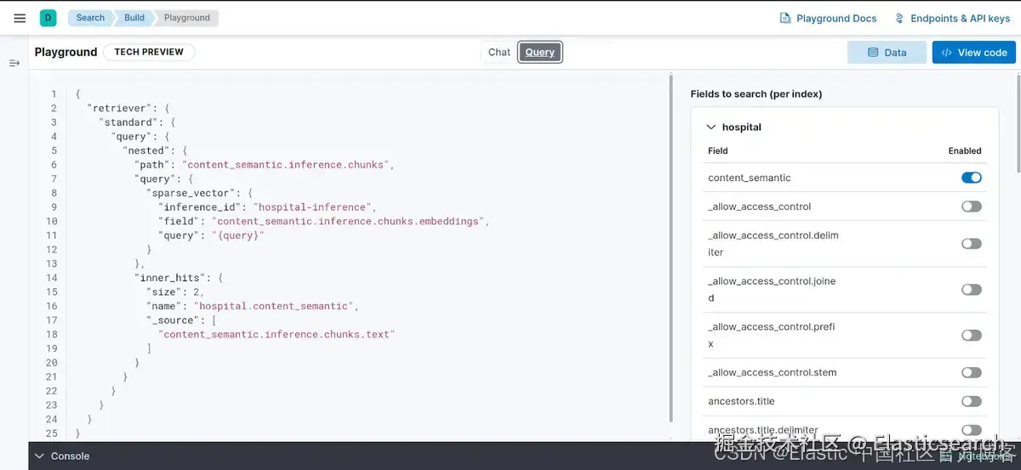Click the ancestors.title field name
Viewport: 1021px width, 470px height.
click(741, 401)
